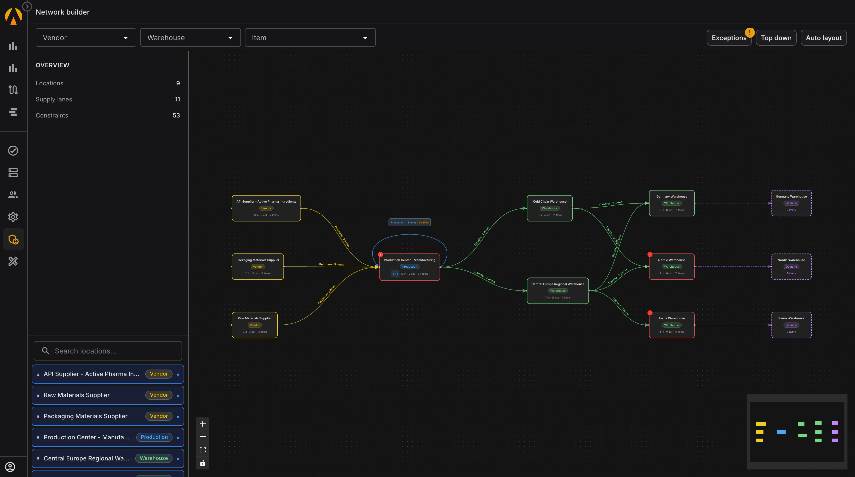
Task: Select the network builder shield icon
Action: [x=13, y=239]
